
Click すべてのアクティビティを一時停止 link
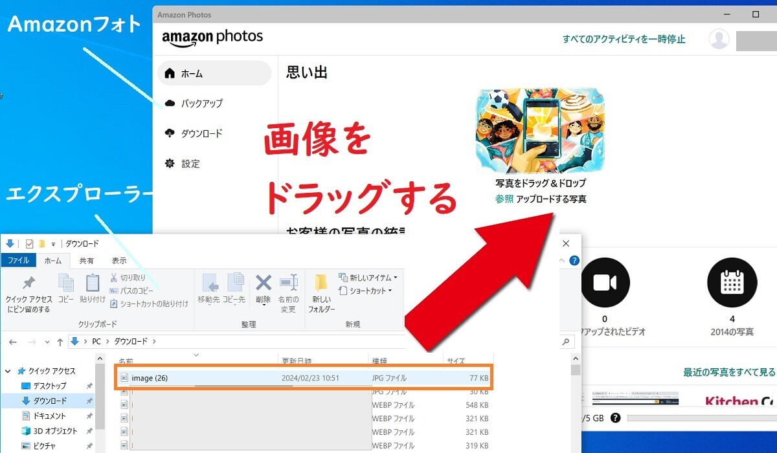point(624,39)
